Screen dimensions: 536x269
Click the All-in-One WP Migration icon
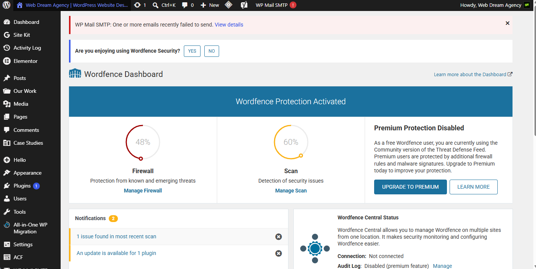(7, 225)
